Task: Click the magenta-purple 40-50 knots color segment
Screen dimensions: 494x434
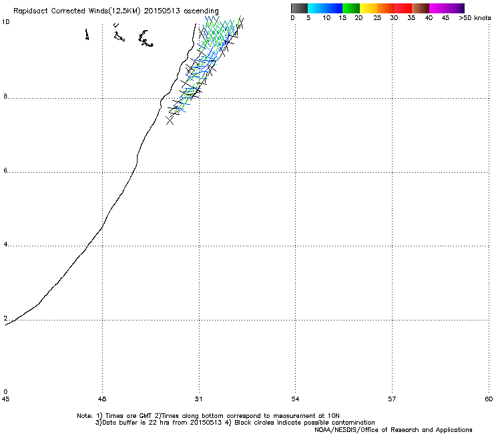Action: click(447, 8)
